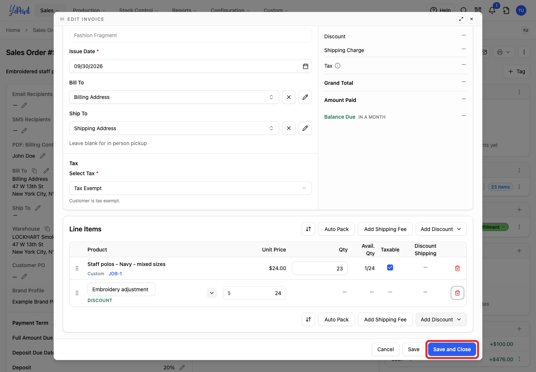
Task: Delete the Embroidery adjustment discount row
Action: (457, 293)
